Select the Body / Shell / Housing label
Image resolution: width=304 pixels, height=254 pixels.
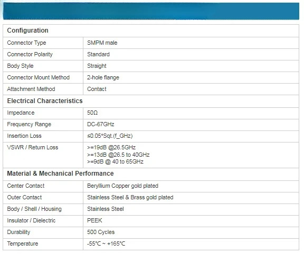coord(34,209)
